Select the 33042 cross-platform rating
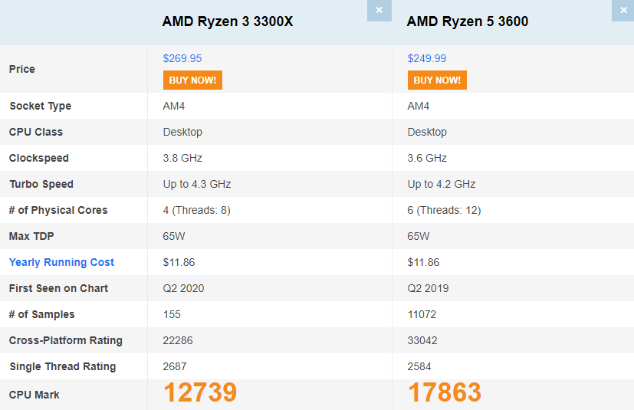The image size is (634, 410). pos(422,340)
